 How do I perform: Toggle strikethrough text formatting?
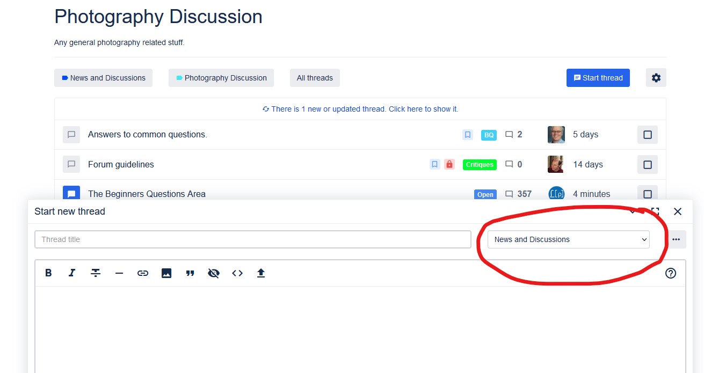point(96,273)
